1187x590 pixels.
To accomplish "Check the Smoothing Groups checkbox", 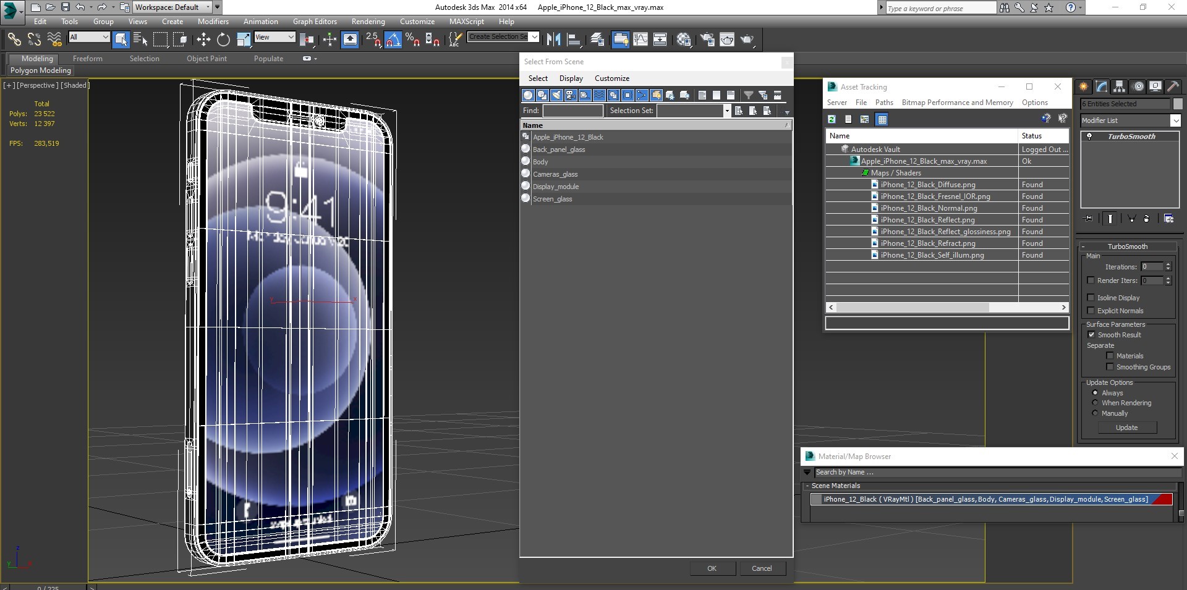I will pos(1110,367).
